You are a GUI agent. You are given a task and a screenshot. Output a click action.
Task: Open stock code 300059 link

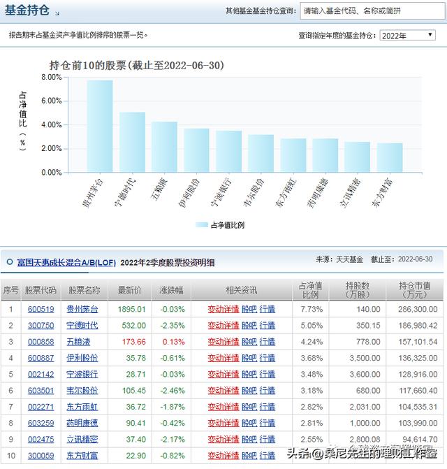tap(41, 456)
